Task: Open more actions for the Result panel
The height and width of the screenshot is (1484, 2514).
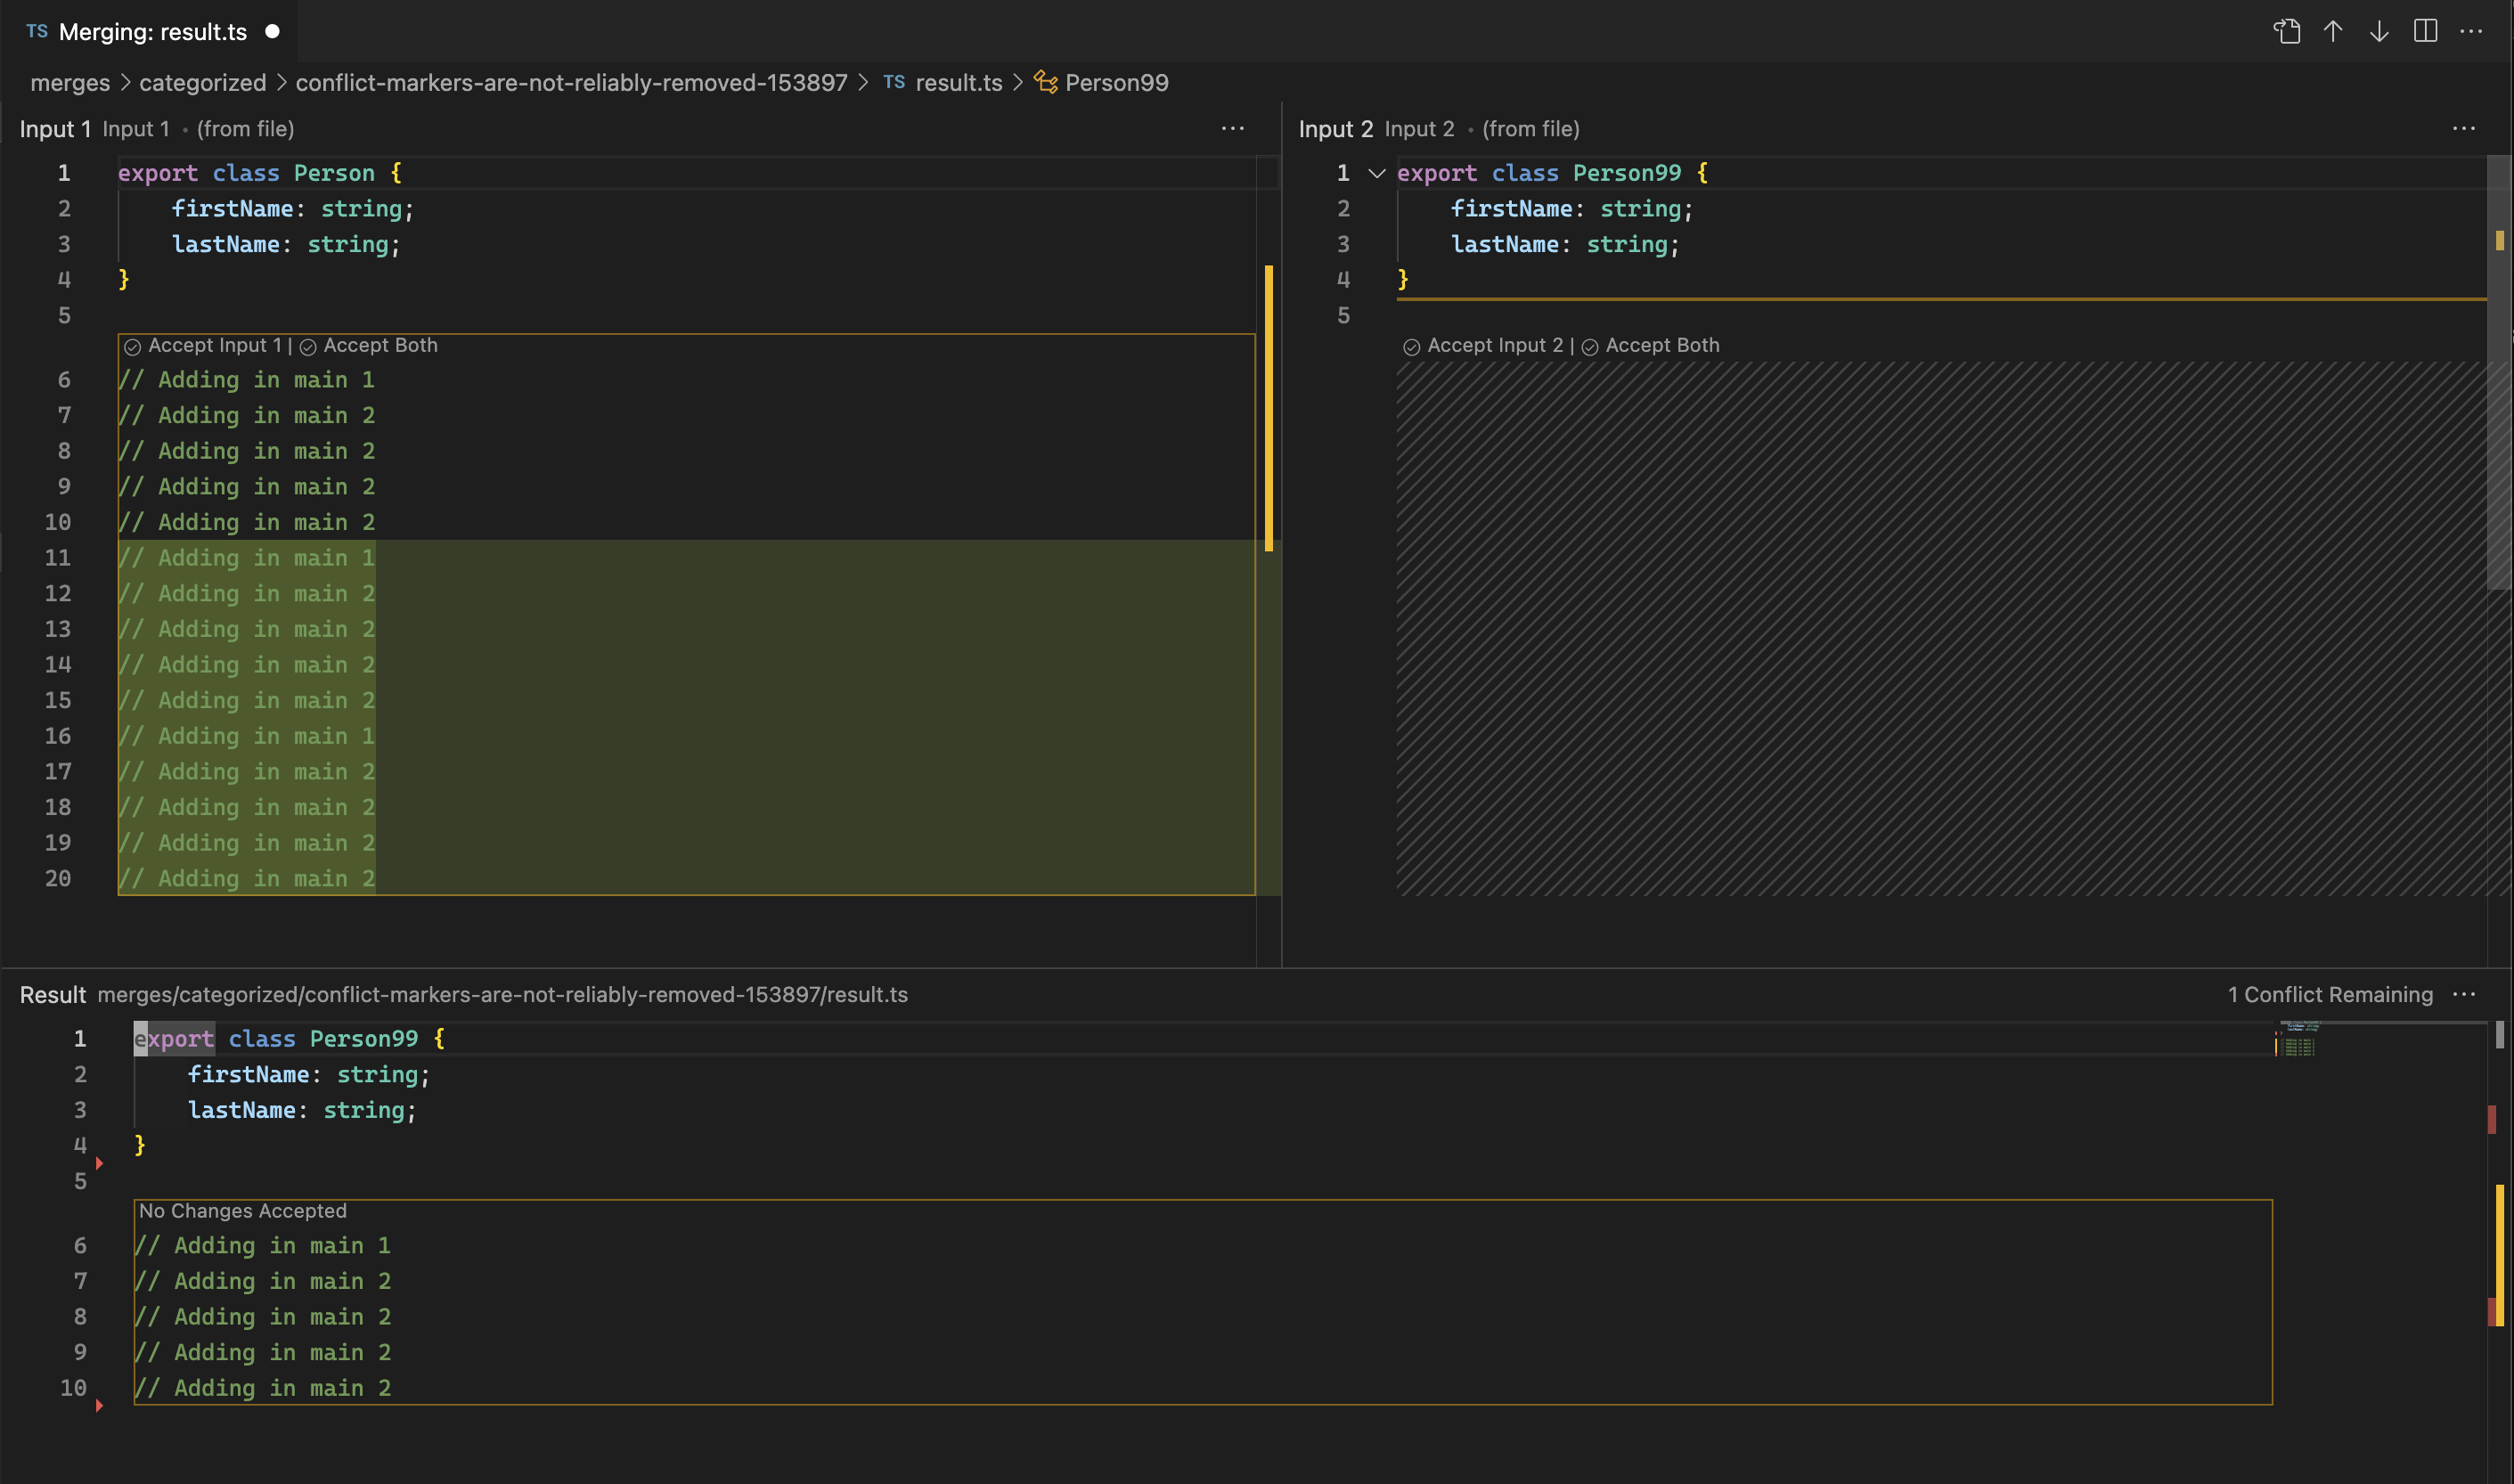Action: (x=2464, y=994)
